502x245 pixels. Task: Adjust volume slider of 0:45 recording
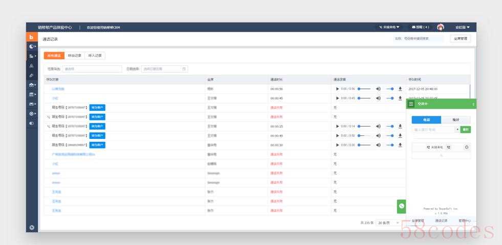390,98
